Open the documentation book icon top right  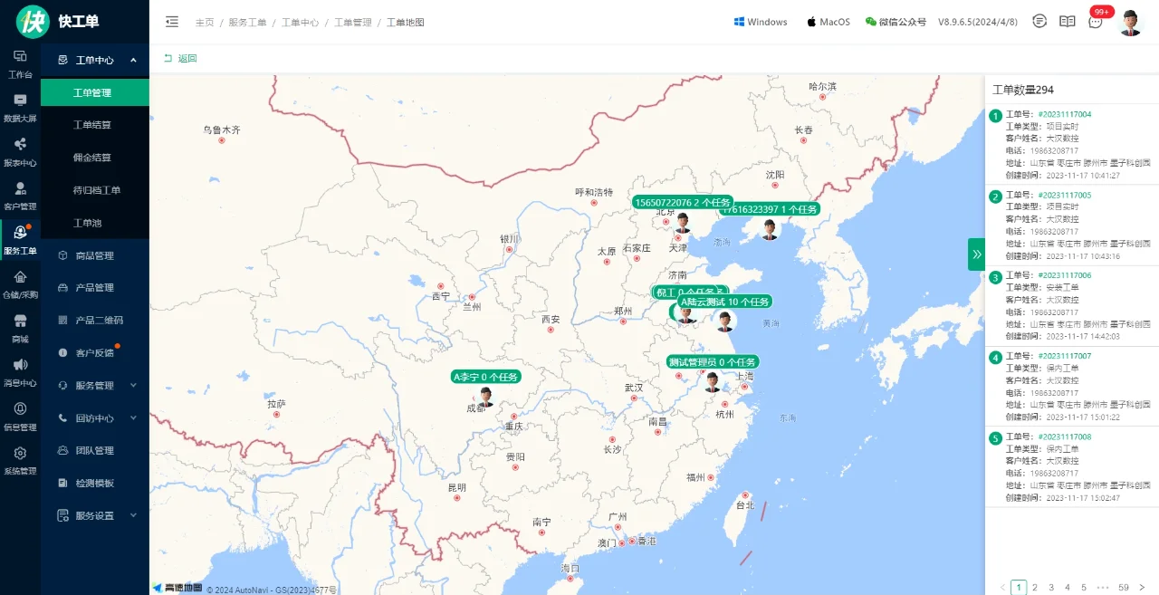(1067, 21)
